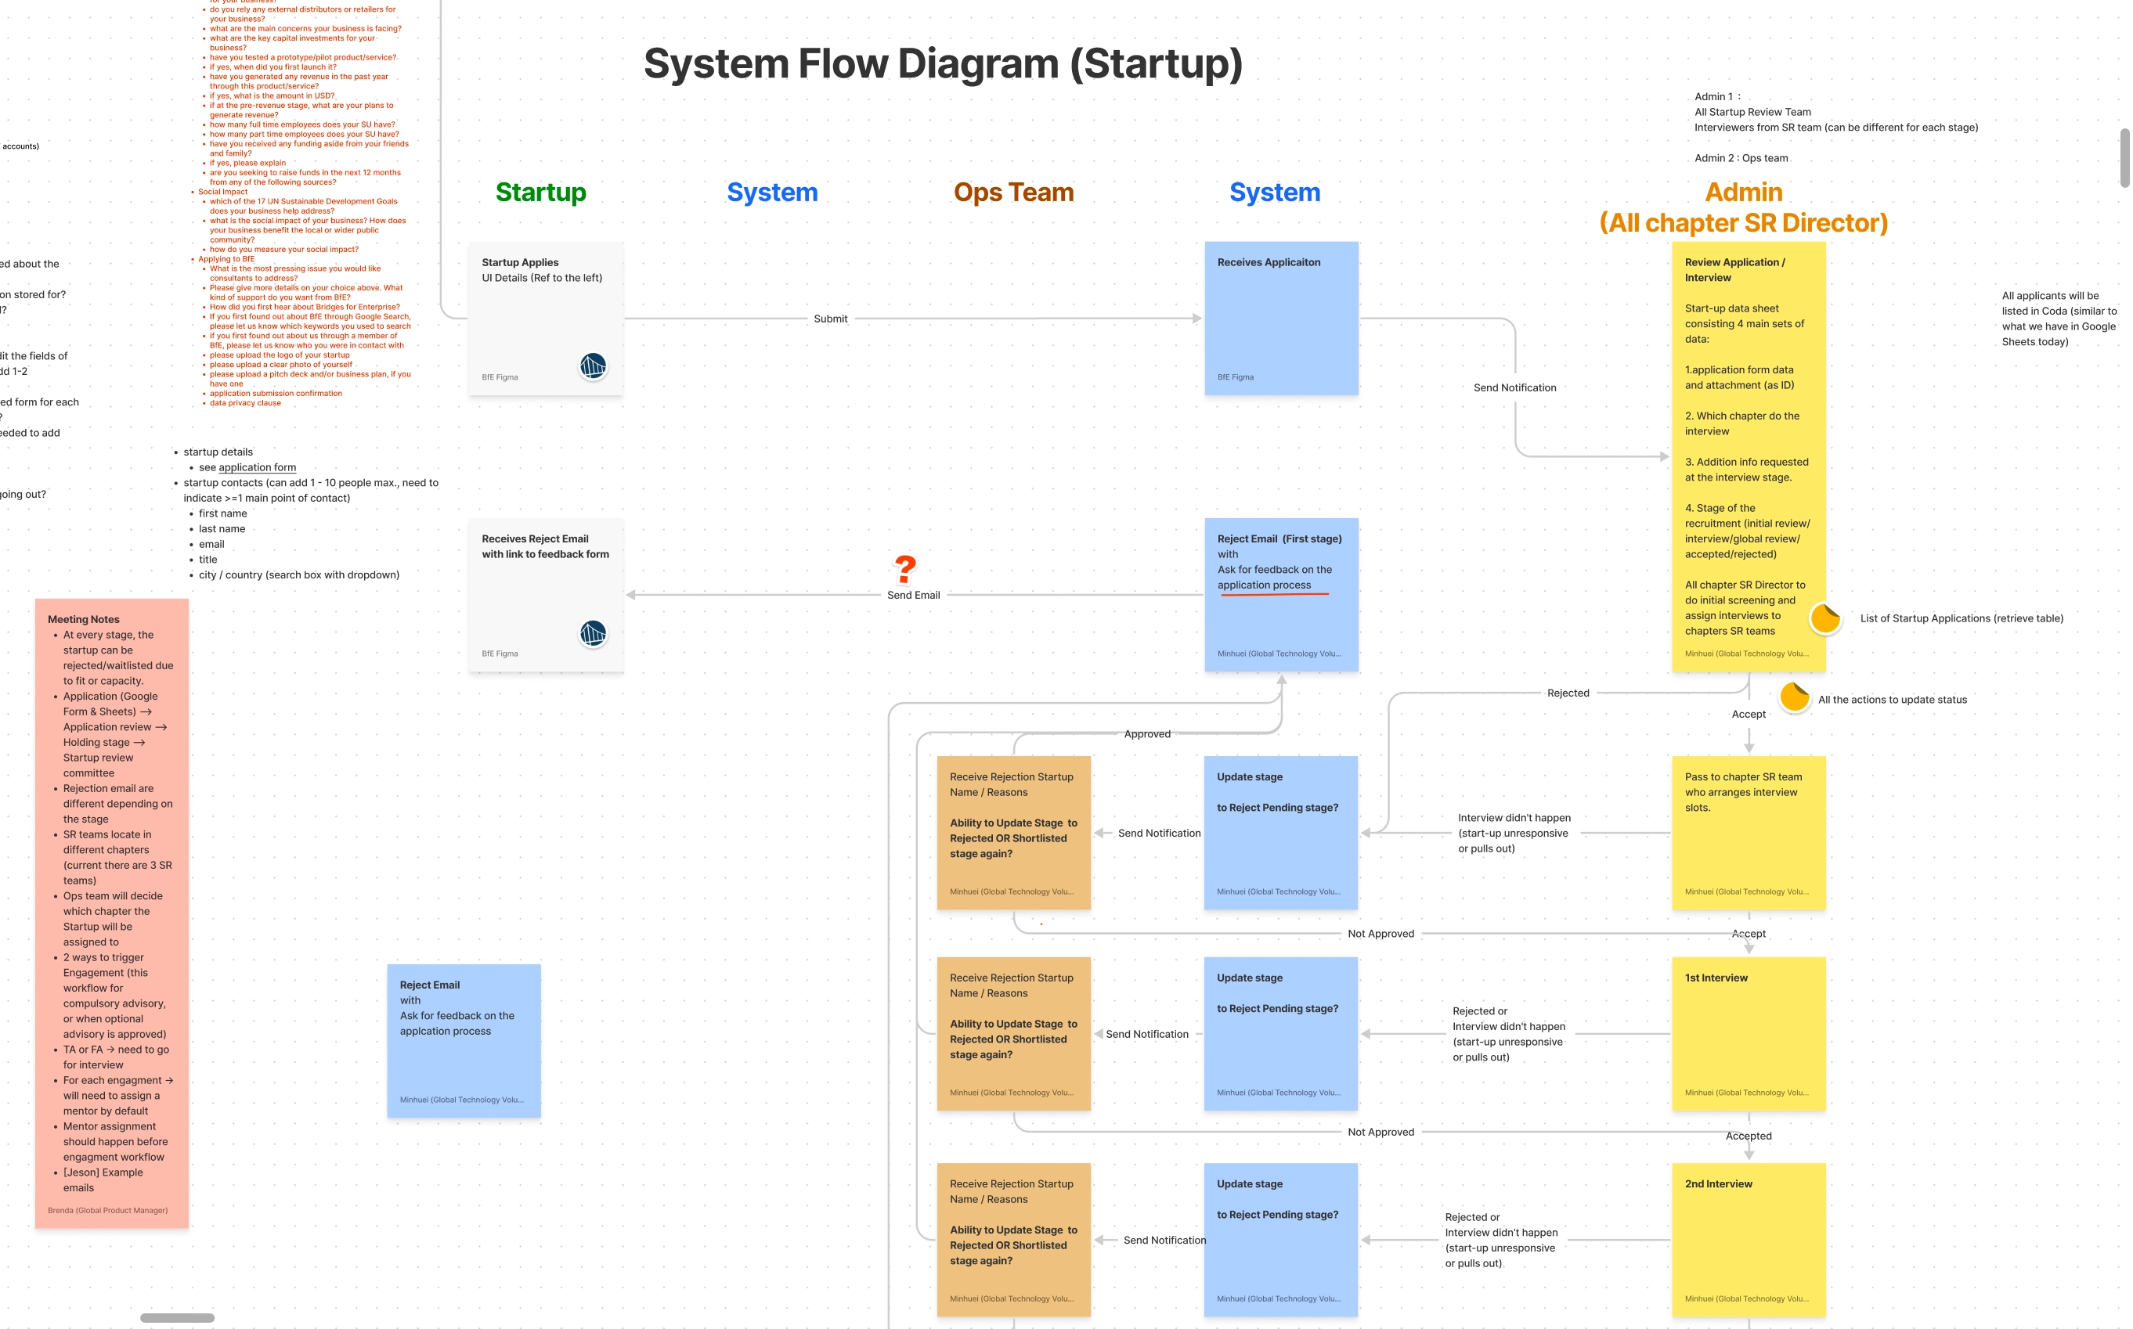Viewport: 2133px width, 1329px height.
Task: Click the startup details bullet text
Action: pos(217,452)
